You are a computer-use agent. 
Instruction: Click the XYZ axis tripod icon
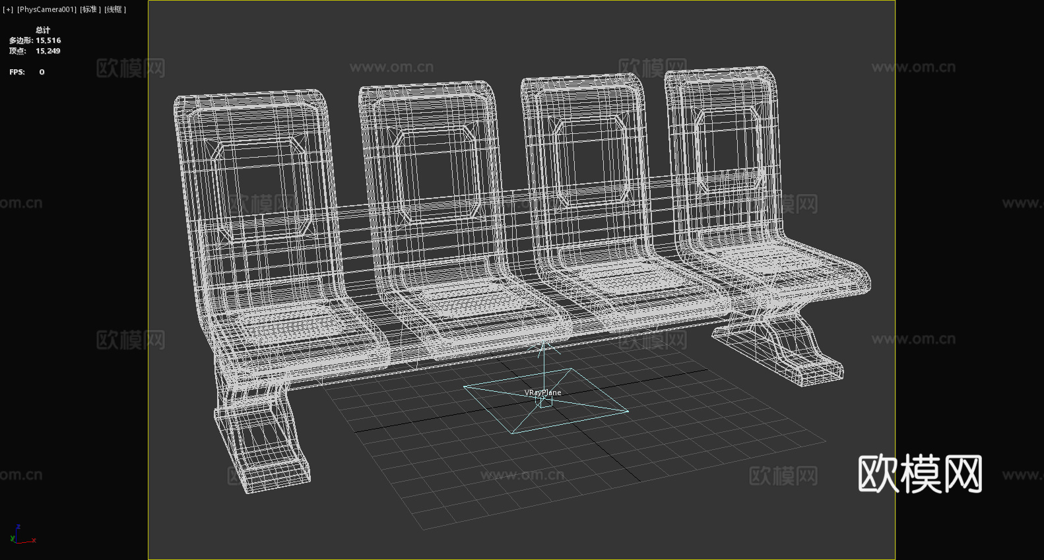[22, 534]
